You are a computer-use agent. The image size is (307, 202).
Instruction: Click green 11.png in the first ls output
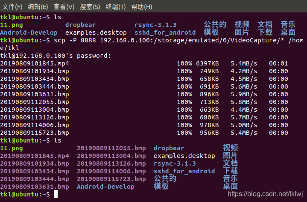[12, 25]
